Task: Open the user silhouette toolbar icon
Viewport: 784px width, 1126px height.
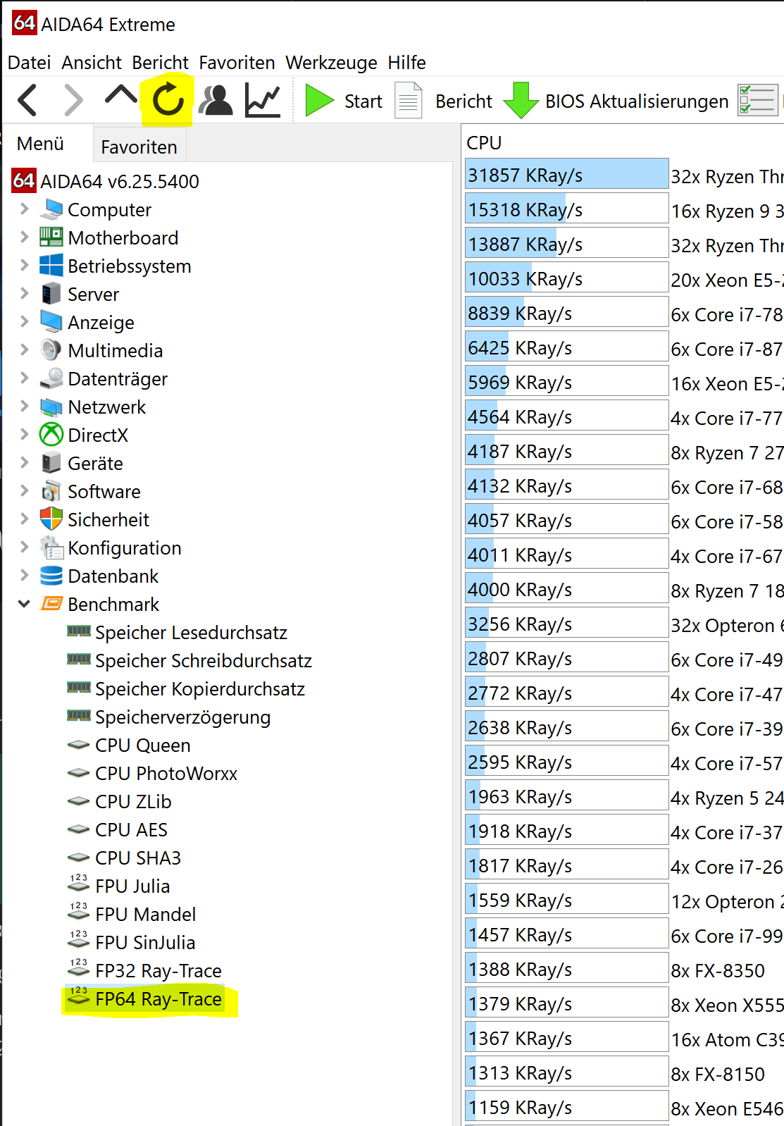Action: [216, 100]
